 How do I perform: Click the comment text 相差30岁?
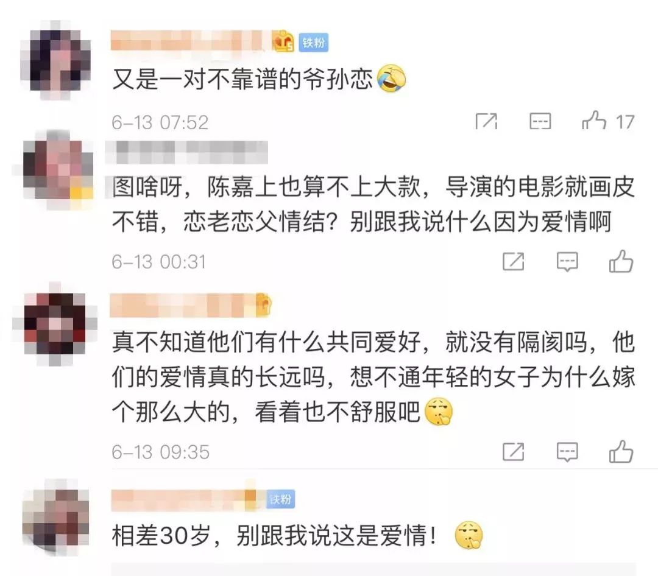click(x=161, y=535)
